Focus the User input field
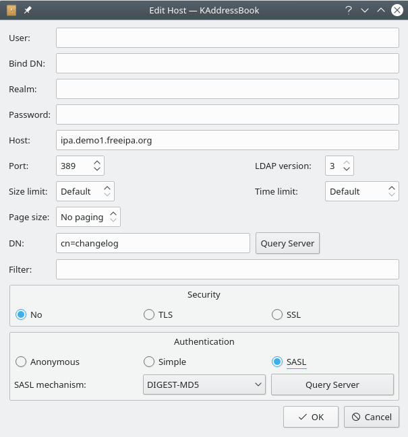 (227, 38)
